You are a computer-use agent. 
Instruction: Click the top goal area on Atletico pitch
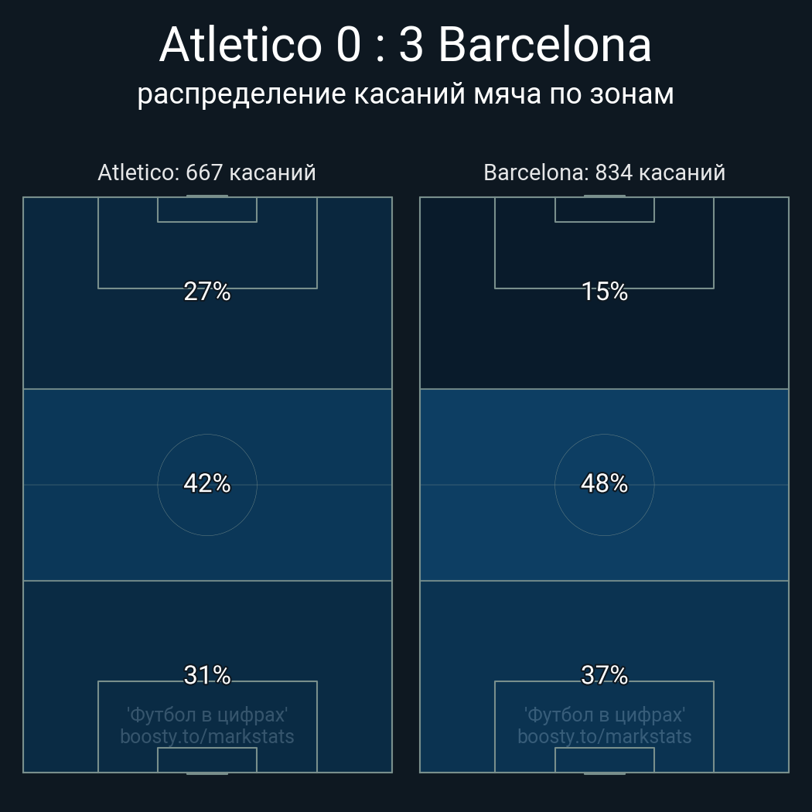(207, 210)
